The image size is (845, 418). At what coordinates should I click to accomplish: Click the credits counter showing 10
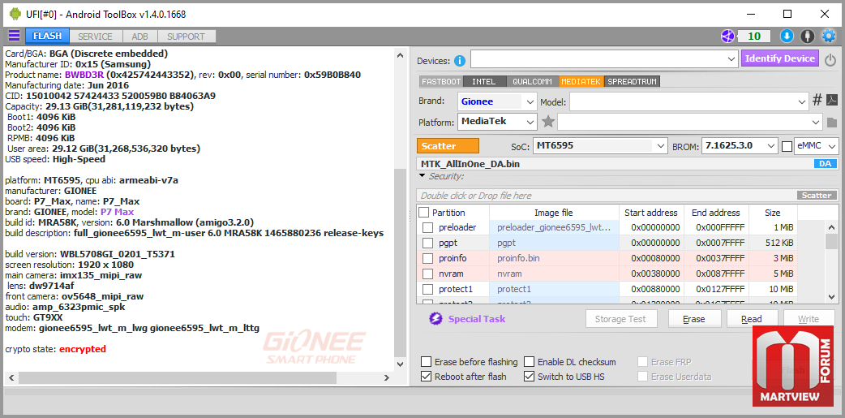(x=754, y=37)
